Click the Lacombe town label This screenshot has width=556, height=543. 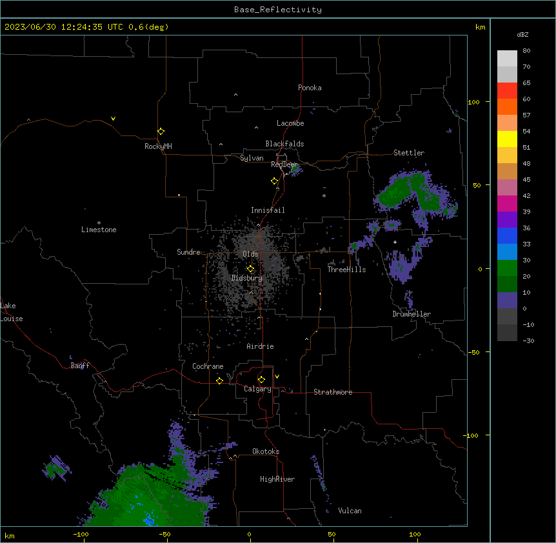click(x=290, y=123)
